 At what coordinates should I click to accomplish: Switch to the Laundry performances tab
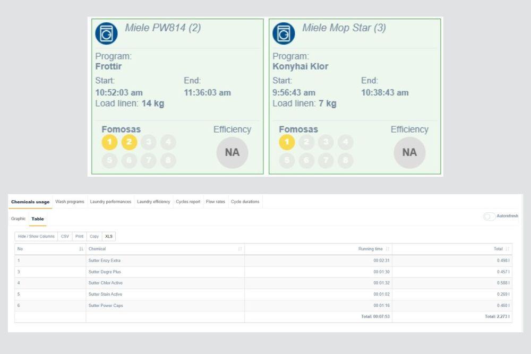coord(110,202)
